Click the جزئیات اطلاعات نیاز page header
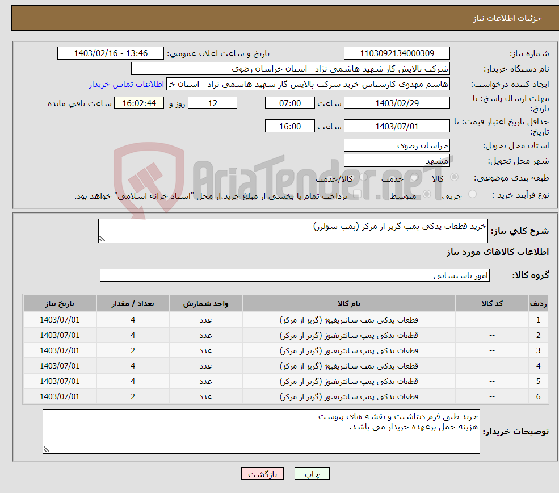 tap(507, 18)
